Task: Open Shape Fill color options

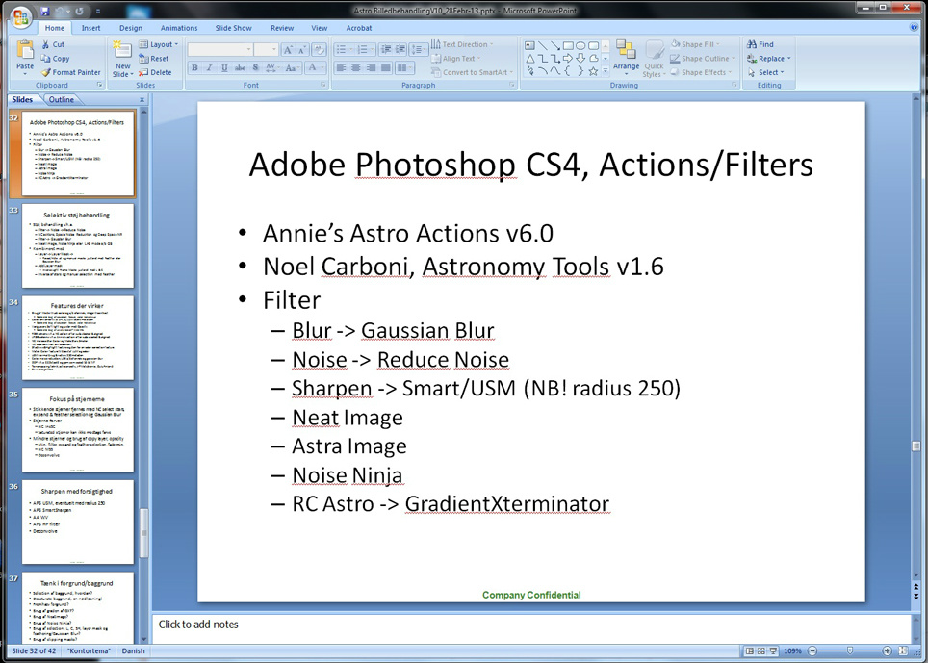Action: pyautogui.click(x=695, y=44)
